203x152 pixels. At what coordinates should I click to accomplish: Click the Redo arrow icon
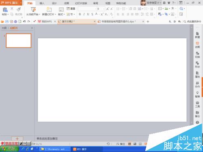[29, 21]
